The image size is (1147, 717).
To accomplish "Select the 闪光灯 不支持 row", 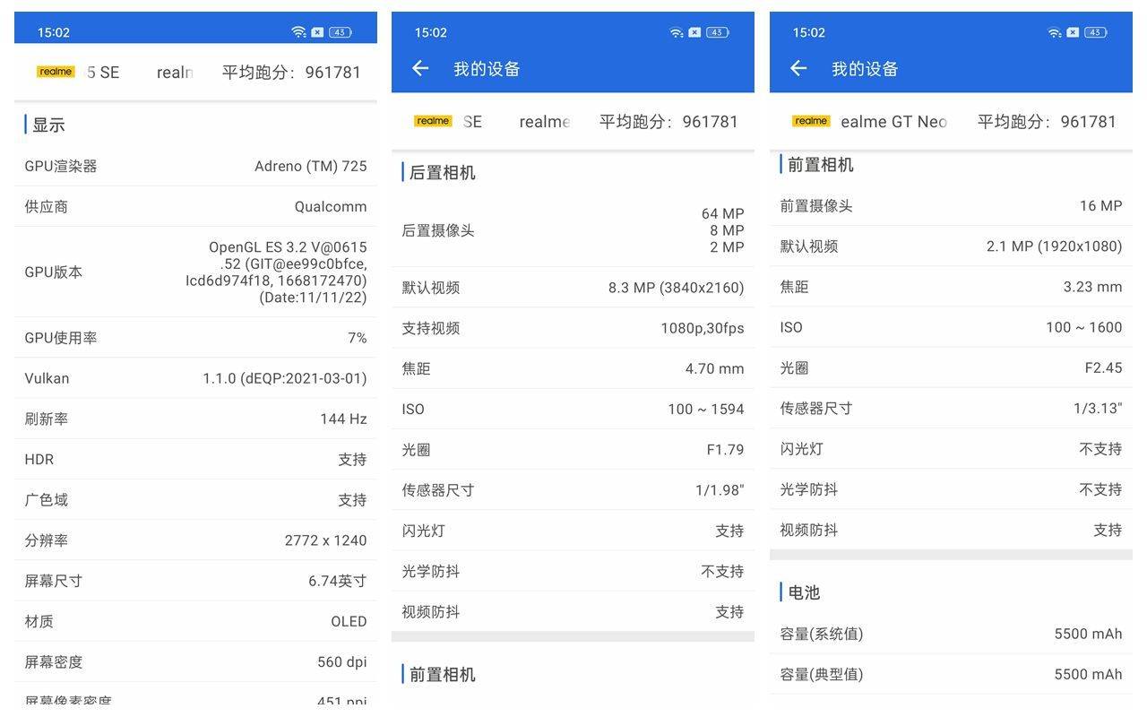I will pos(951,449).
